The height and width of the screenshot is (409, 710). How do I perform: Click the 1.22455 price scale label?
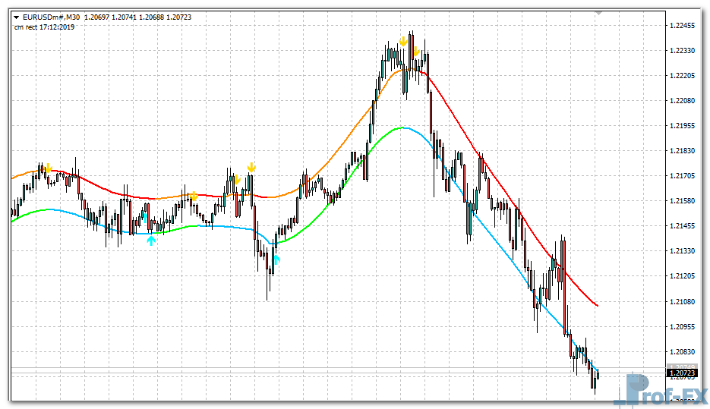[x=683, y=26]
